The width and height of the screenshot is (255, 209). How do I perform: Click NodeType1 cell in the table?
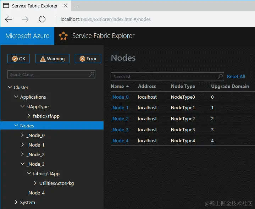pos(183,108)
